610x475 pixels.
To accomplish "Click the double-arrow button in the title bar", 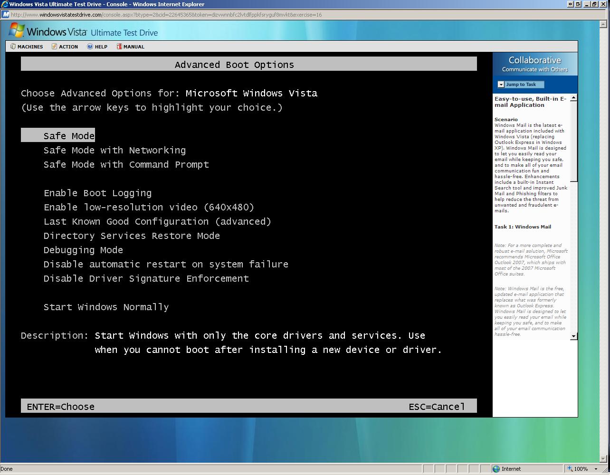I will (x=570, y=4).
